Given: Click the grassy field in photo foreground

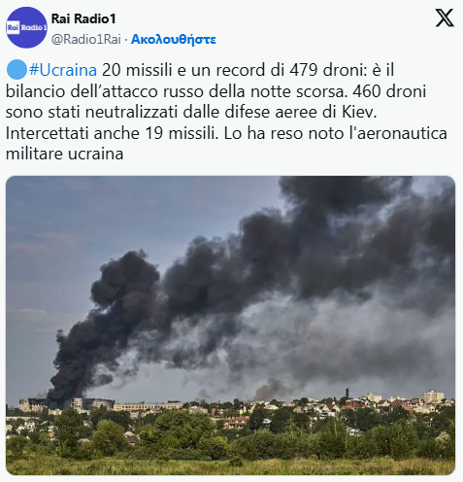Looking at the screenshot, I should [230, 465].
